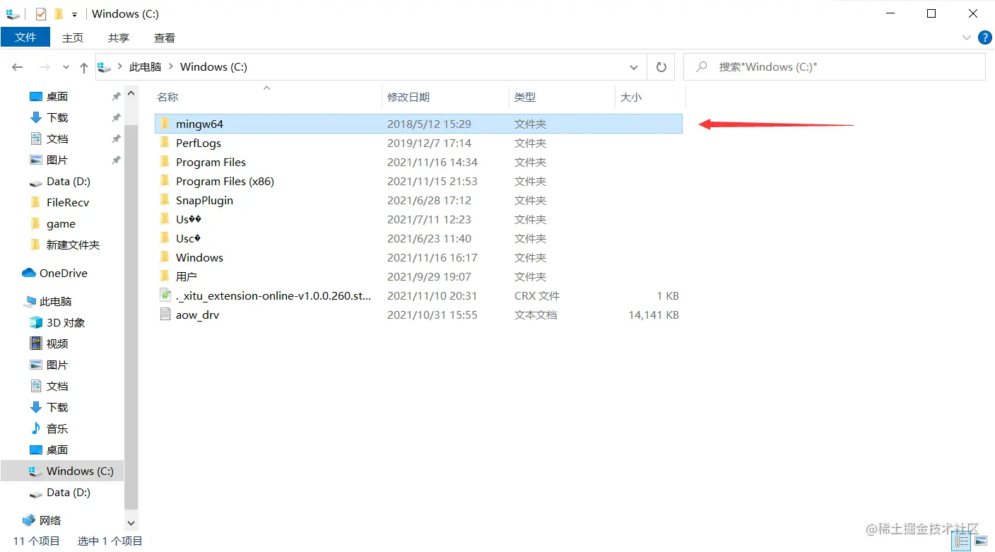Click the 14,141 KB size of aow_drv

653,315
